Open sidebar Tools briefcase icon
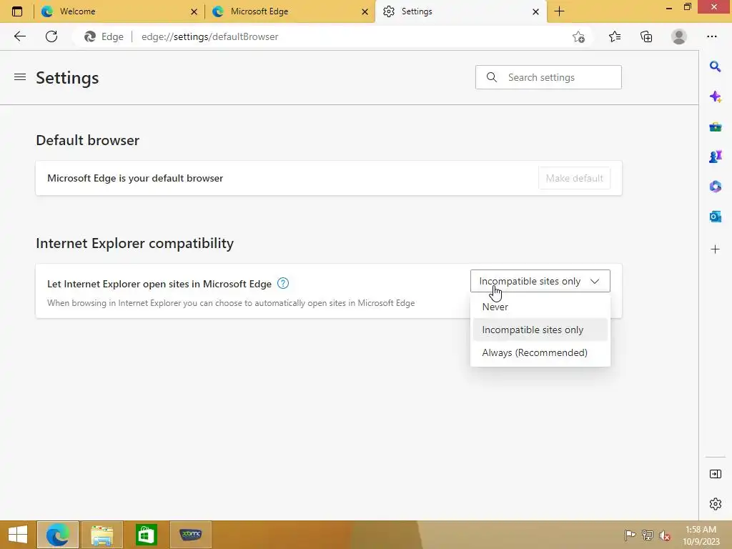 [x=715, y=127]
